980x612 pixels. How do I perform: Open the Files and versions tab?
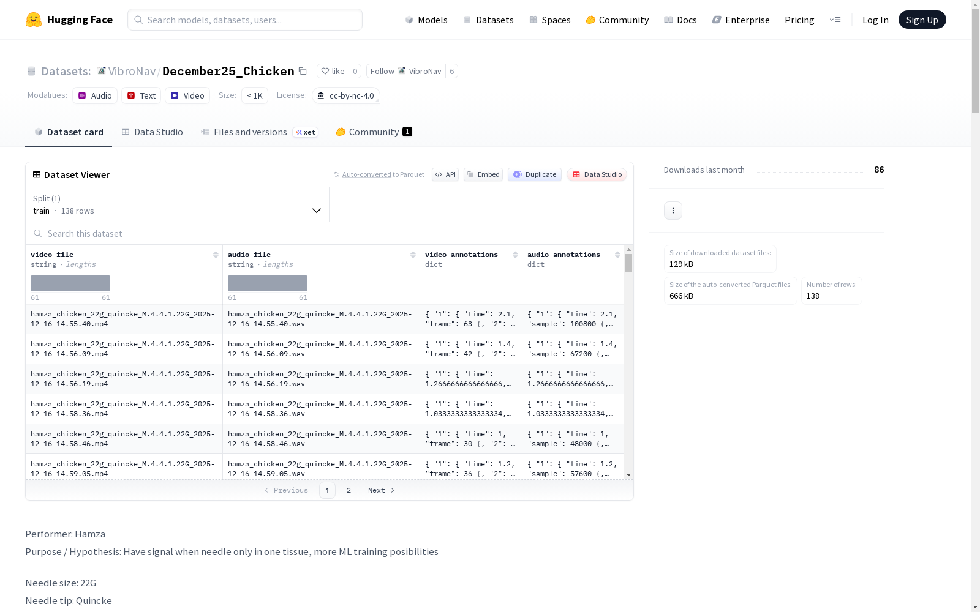coord(259,132)
